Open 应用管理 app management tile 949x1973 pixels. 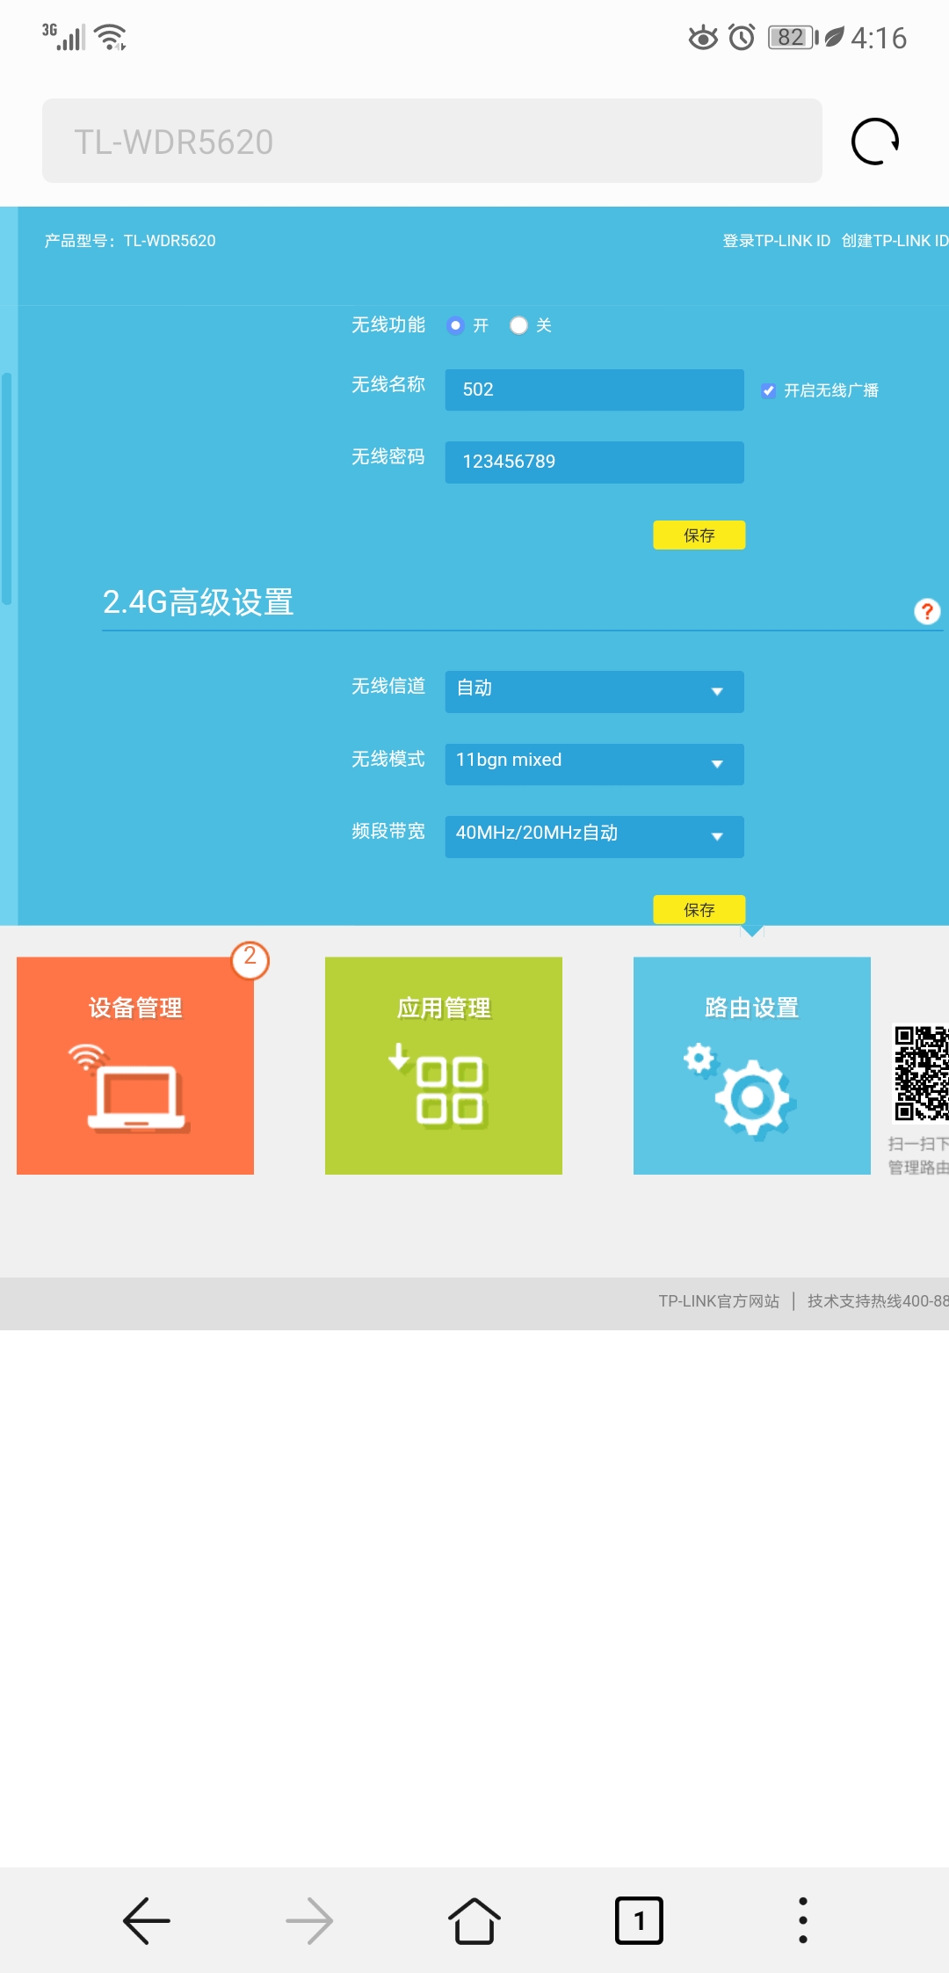(444, 1065)
